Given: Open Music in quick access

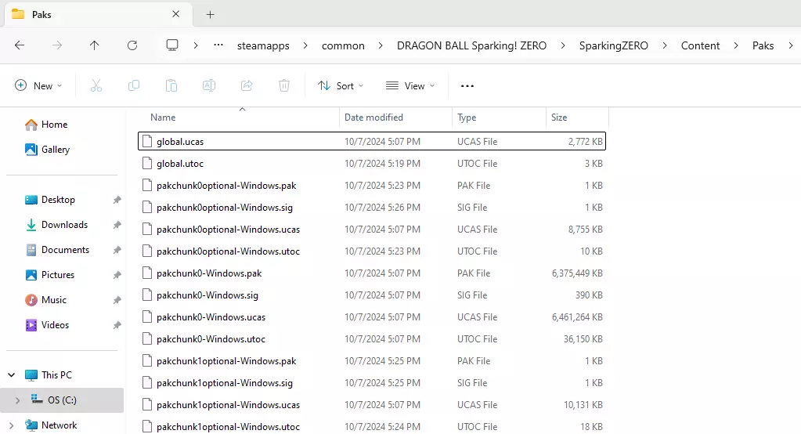Looking at the screenshot, I should pos(45,299).
